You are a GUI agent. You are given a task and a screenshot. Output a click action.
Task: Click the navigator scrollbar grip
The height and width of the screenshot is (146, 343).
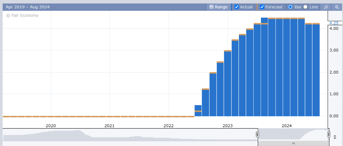(293, 143)
